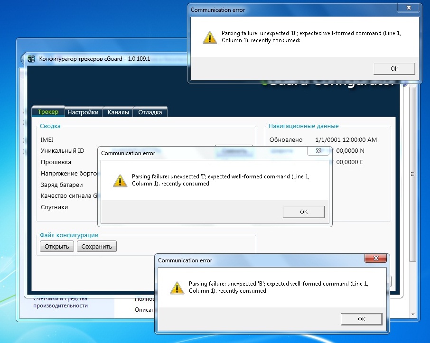This screenshot has height=343, width=430.
Task: Go to the Отладка tab
Action: point(150,112)
